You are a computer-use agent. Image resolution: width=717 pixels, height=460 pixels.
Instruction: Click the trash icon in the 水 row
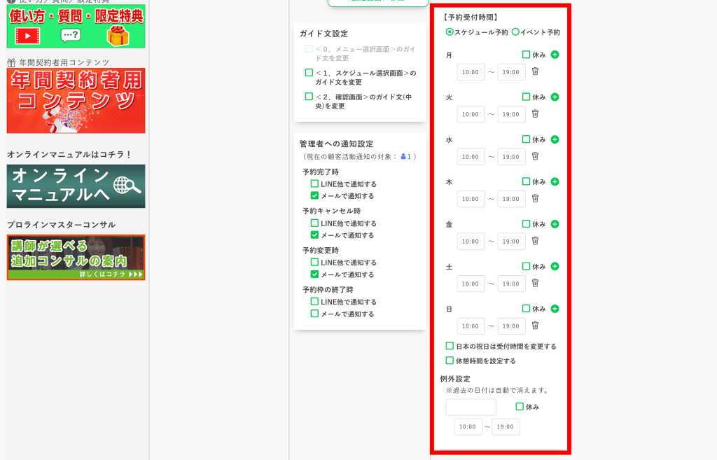click(534, 156)
